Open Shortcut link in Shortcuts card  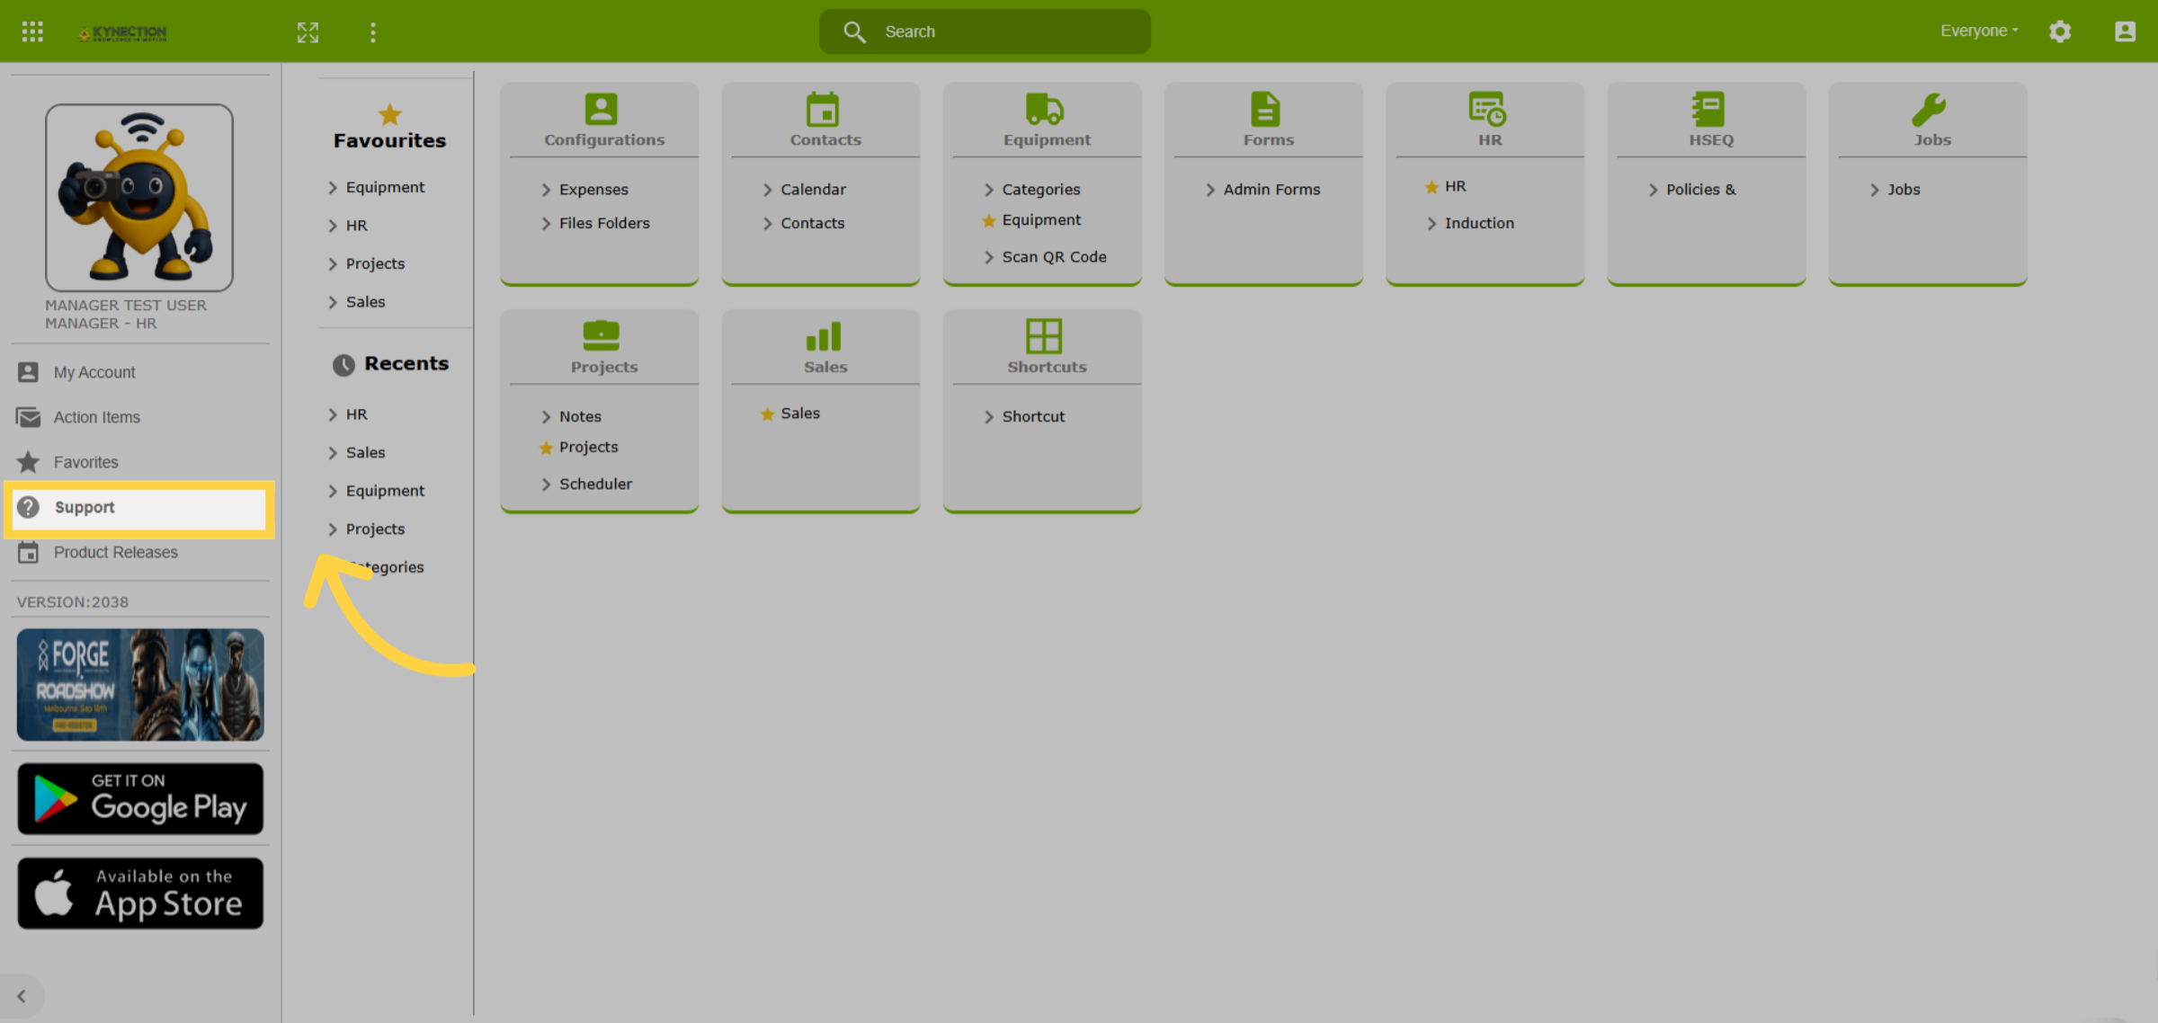(x=1033, y=416)
